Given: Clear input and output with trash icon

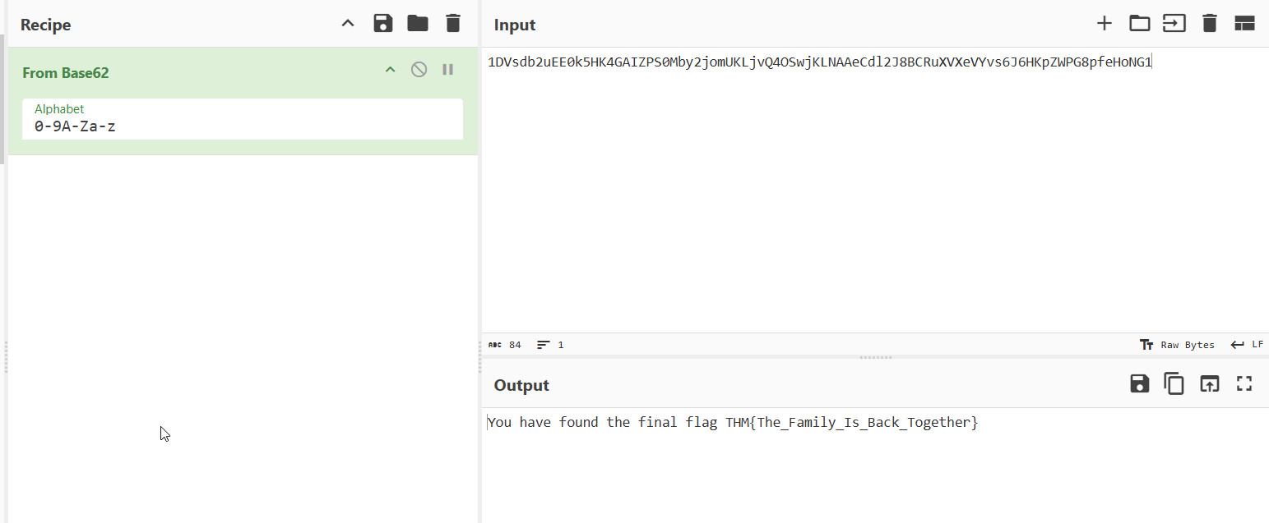Looking at the screenshot, I should click(x=1209, y=24).
